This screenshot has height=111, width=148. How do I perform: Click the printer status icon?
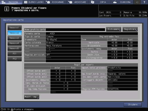[12, 109]
